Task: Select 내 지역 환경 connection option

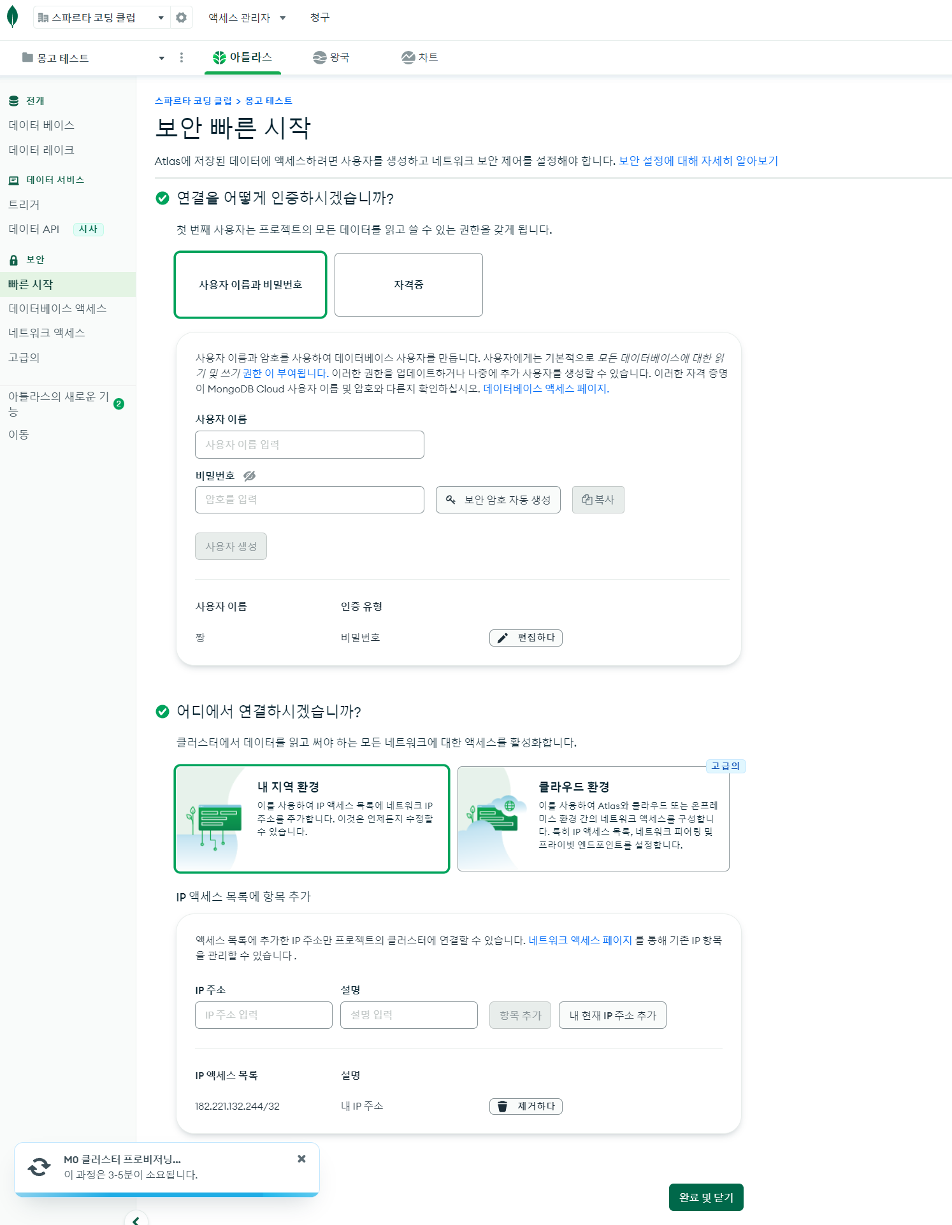Action: (x=312, y=819)
